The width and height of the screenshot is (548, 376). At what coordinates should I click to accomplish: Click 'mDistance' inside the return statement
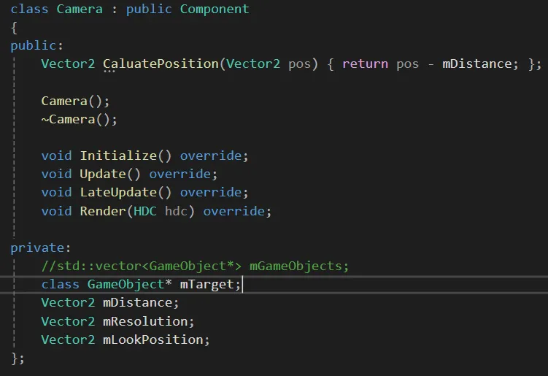477,64
